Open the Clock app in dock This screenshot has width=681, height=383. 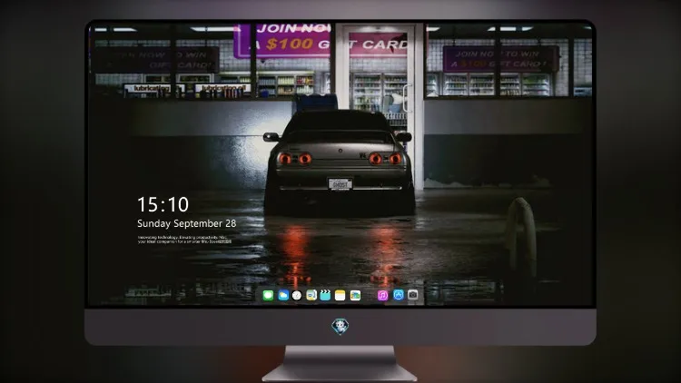(297, 295)
